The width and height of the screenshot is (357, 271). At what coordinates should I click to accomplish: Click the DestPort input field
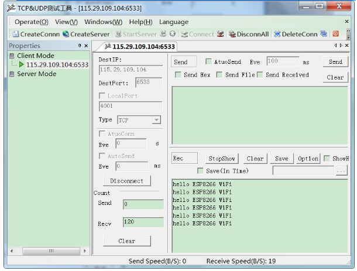tap(149, 83)
